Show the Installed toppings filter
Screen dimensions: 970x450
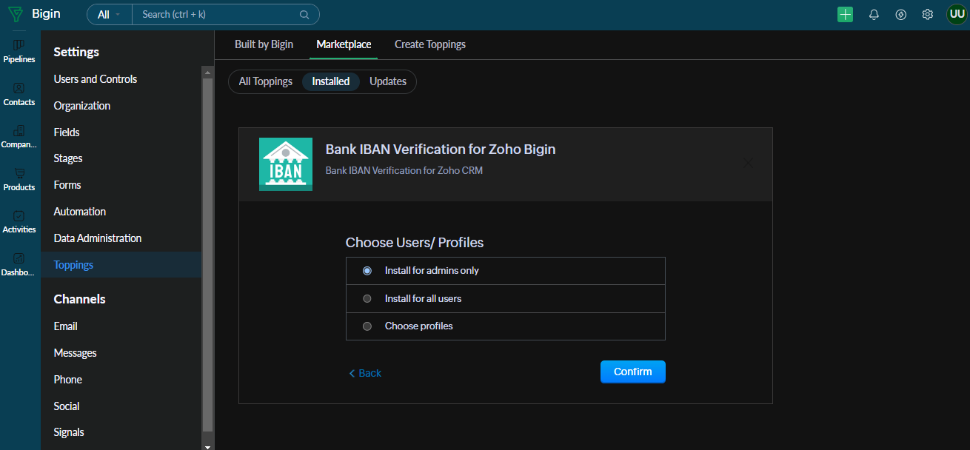click(x=331, y=81)
